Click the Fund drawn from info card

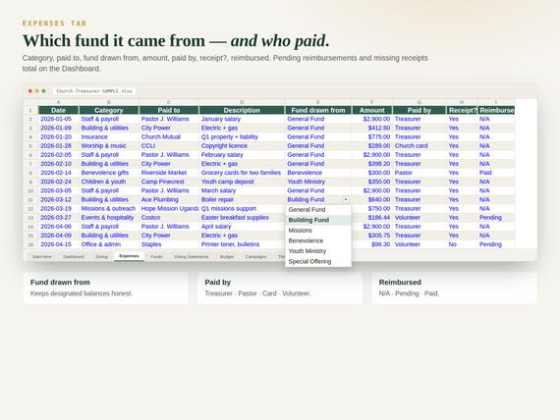106,288
